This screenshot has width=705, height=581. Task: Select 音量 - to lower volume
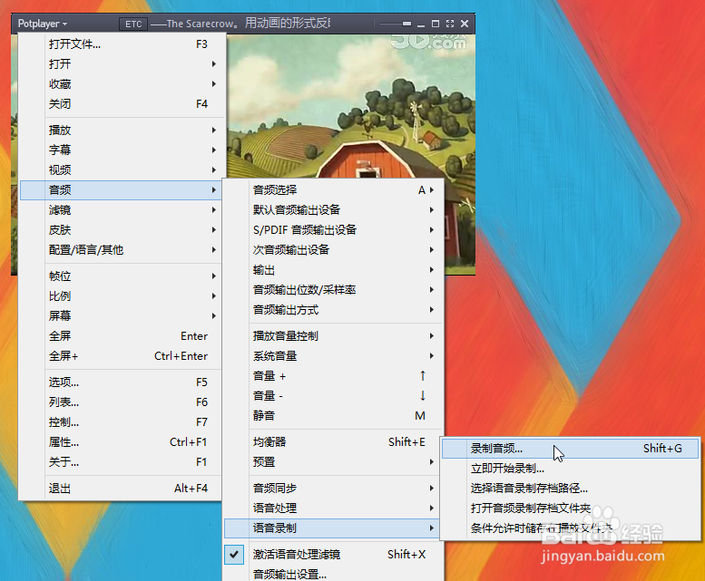[x=333, y=395]
